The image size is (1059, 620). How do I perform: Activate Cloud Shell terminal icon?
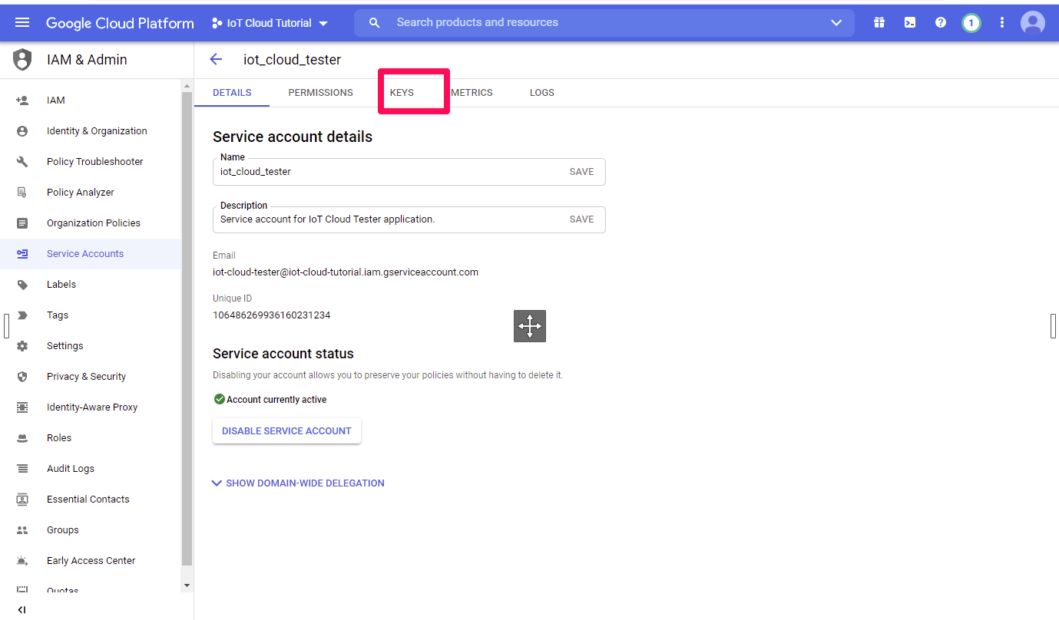point(910,22)
